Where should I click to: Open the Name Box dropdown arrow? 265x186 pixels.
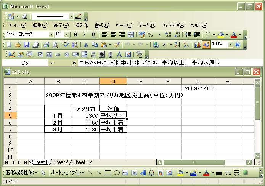click(51, 63)
